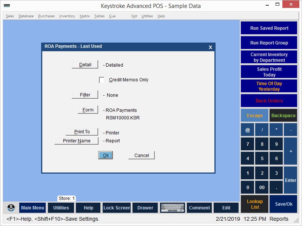This screenshot has height=226, width=302.
Task: Click the plus keypad key
Action: pos(291,151)
